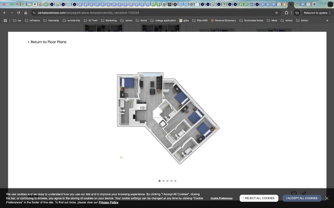Dismiss the cookie banner with the X
The width and height of the screenshot is (334, 208).
point(327,198)
